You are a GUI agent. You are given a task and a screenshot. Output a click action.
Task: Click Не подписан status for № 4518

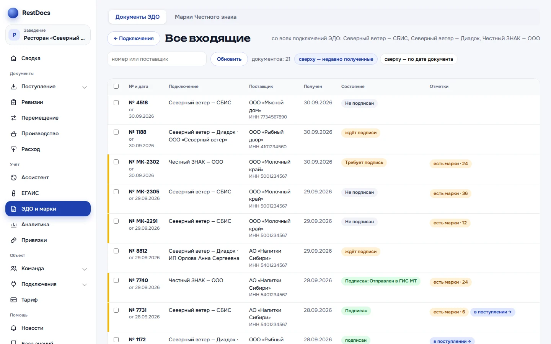[x=359, y=104]
